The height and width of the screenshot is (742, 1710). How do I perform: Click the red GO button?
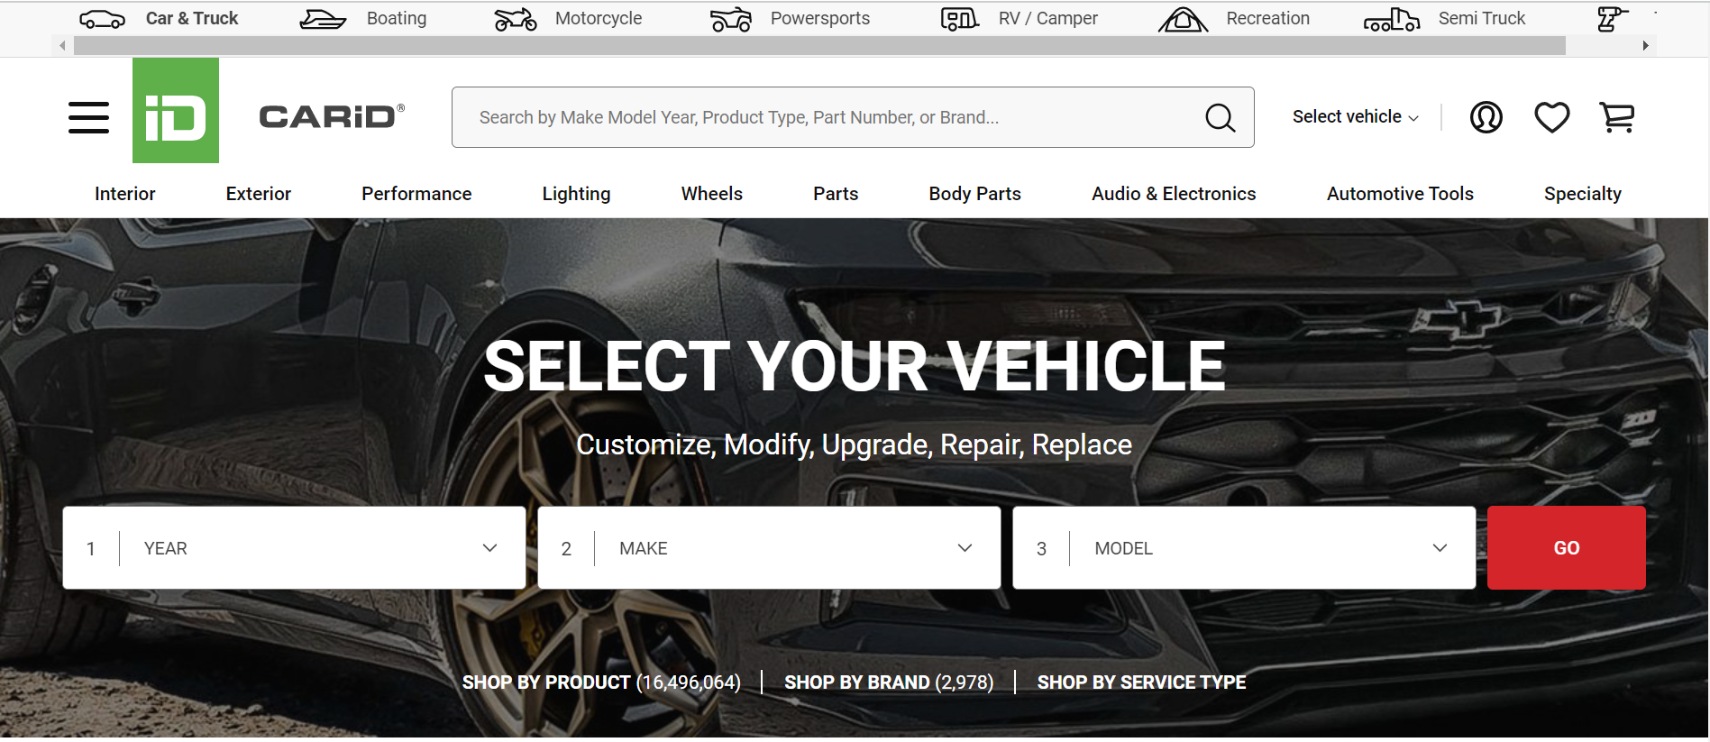(x=1566, y=548)
